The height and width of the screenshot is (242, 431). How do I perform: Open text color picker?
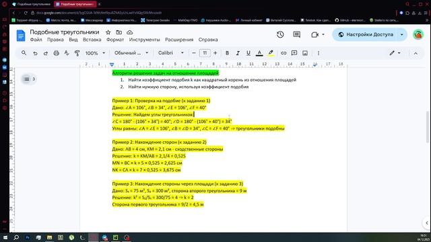(x=259, y=53)
